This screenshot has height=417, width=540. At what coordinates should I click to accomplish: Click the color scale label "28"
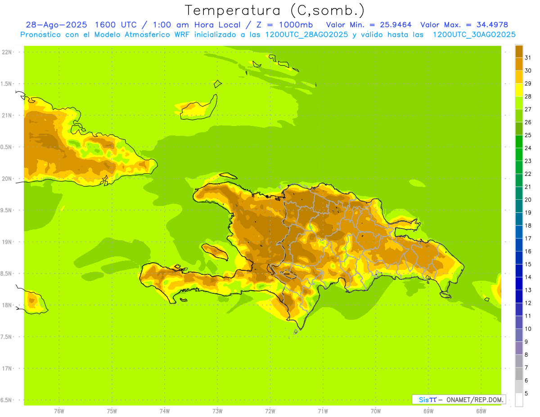pos(528,96)
